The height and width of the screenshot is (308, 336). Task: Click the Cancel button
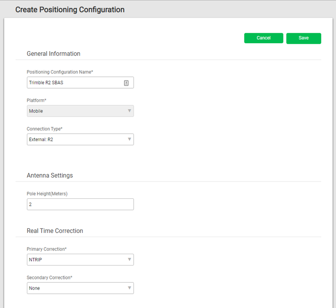click(x=264, y=38)
